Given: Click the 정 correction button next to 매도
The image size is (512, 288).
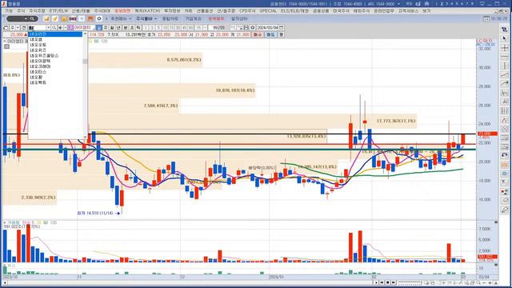Looking at the screenshot, I should 281,34.
